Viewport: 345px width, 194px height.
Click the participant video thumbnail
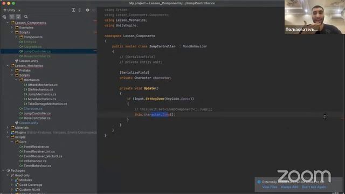coord(315,17)
